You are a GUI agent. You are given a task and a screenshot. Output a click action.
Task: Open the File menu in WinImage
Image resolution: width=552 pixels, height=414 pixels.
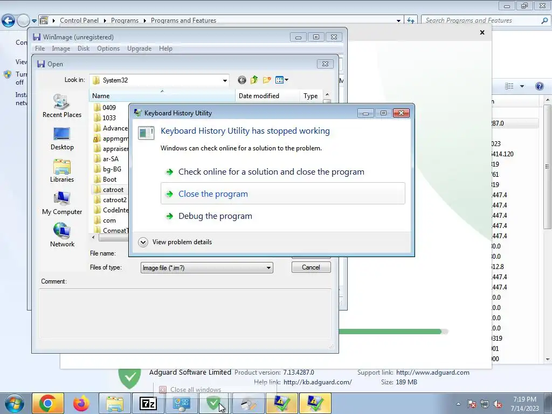[40, 48]
